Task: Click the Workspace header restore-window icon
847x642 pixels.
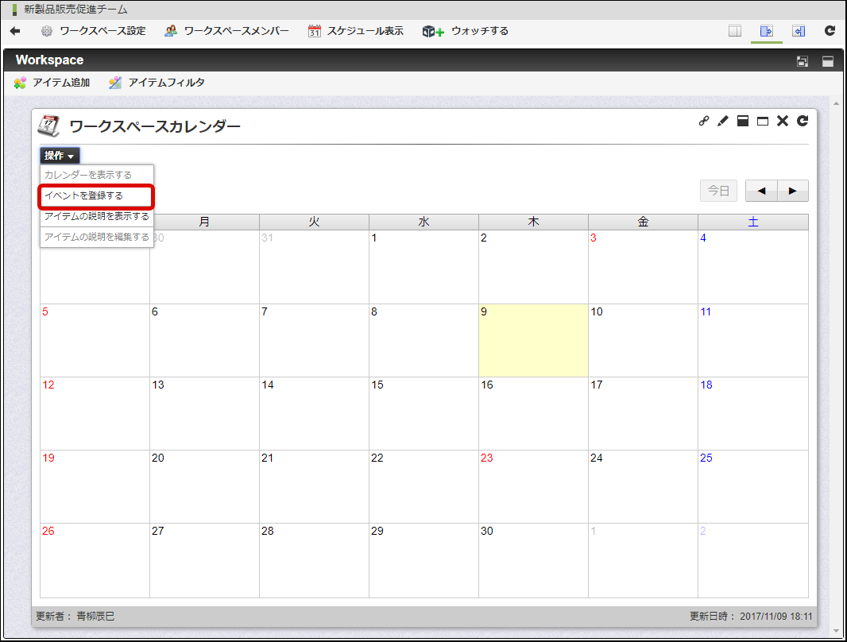Action: (x=803, y=61)
